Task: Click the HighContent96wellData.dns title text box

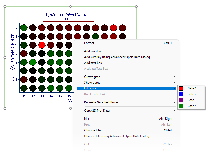Action: coord(69,17)
